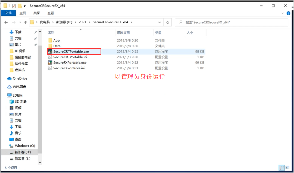Image resolution: width=294 pixels, height=173 pixels.
Task: Expand the ribbon with chevron
Action: click(283, 13)
